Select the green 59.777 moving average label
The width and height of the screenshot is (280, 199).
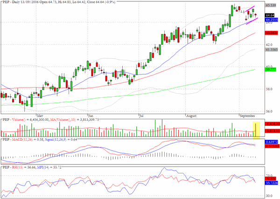271,69
